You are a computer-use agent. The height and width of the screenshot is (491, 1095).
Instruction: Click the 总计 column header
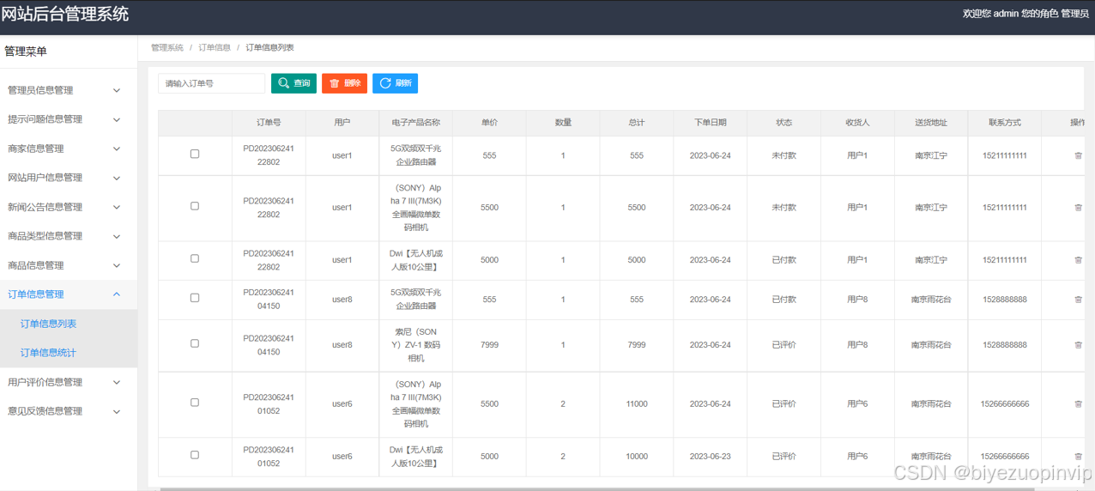[x=636, y=123]
